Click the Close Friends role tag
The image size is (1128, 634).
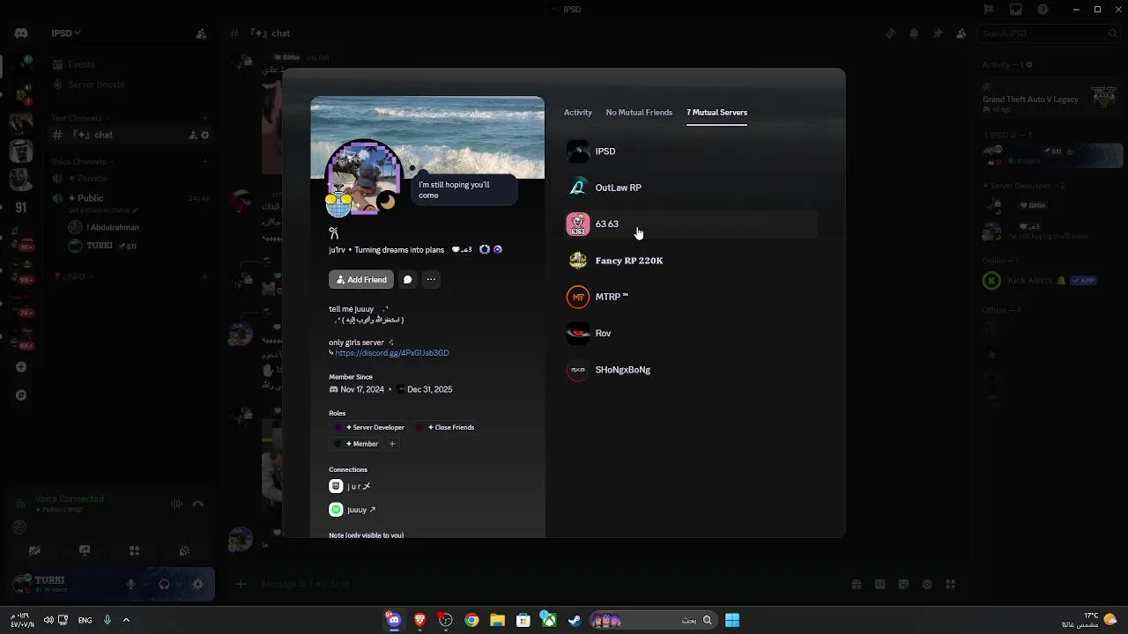pyautogui.click(x=446, y=427)
